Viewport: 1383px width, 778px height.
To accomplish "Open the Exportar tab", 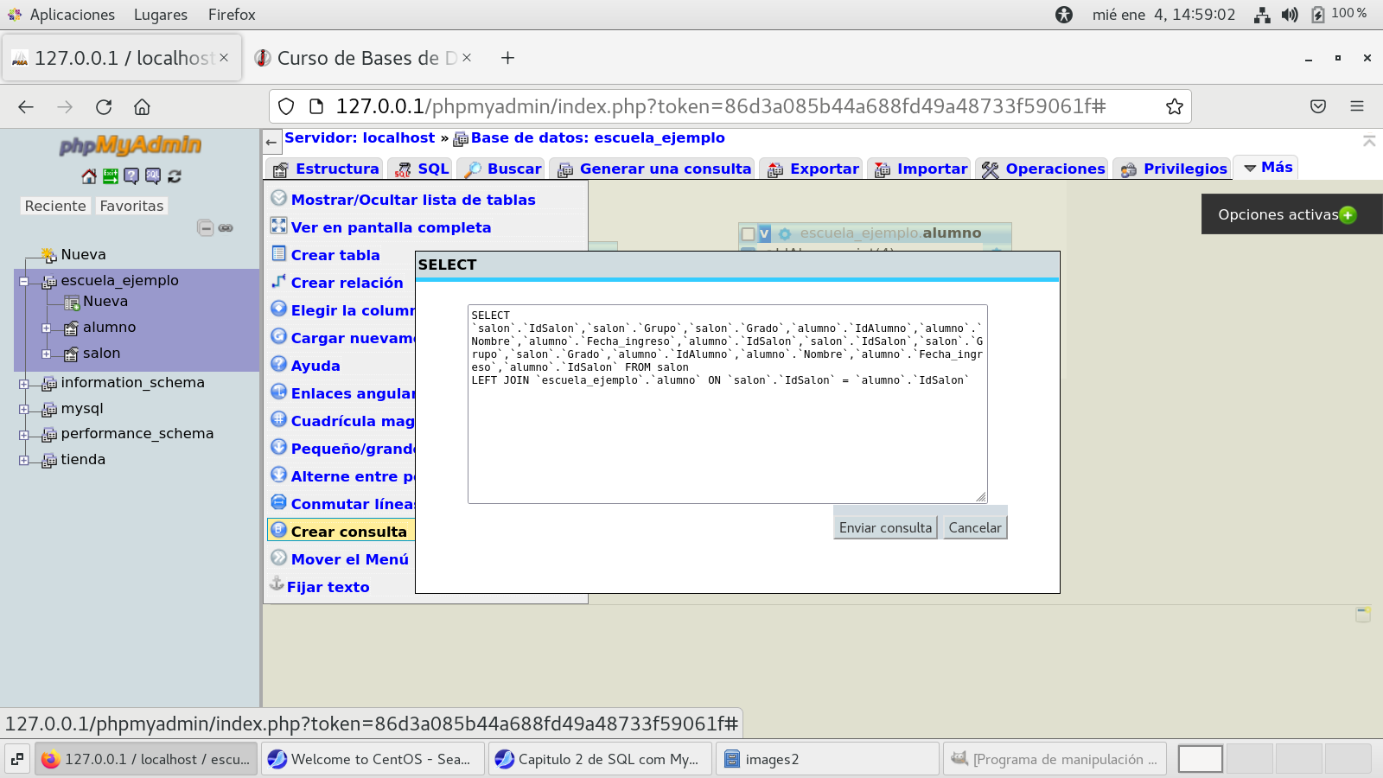I will point(813,169).
